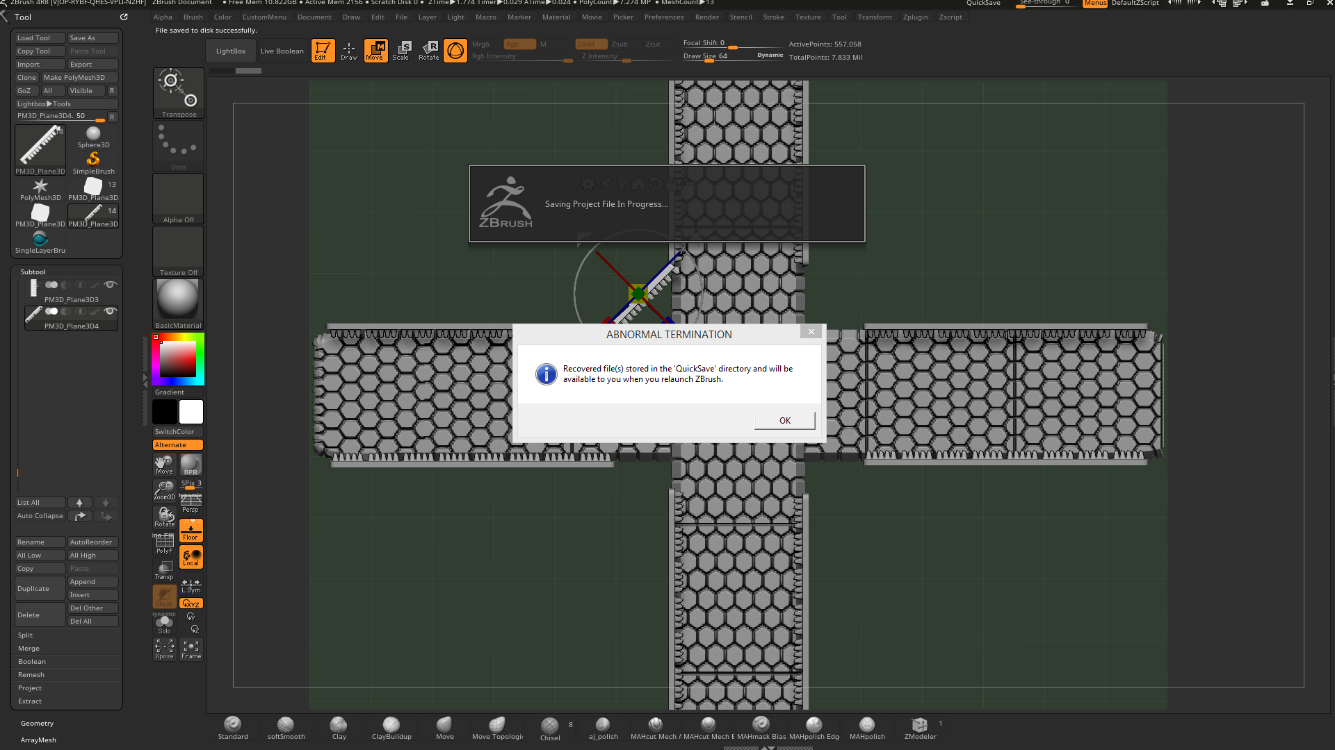Open the Brush menu
Screen dimensions: 1335x750
pyautogui.click(x=193, y=17)
